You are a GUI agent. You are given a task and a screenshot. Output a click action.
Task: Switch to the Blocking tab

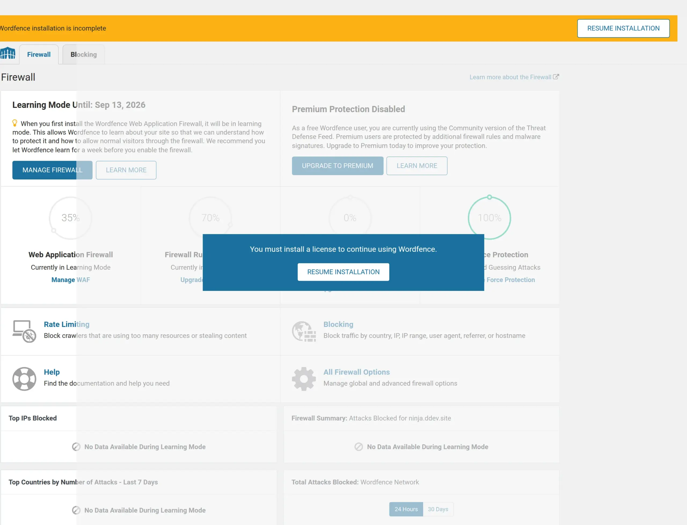83,54
